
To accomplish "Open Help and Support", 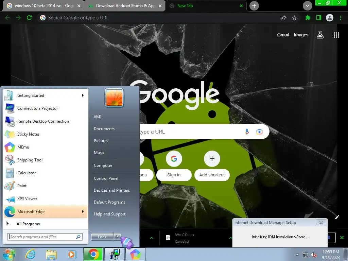I will [x=110, y=214].
